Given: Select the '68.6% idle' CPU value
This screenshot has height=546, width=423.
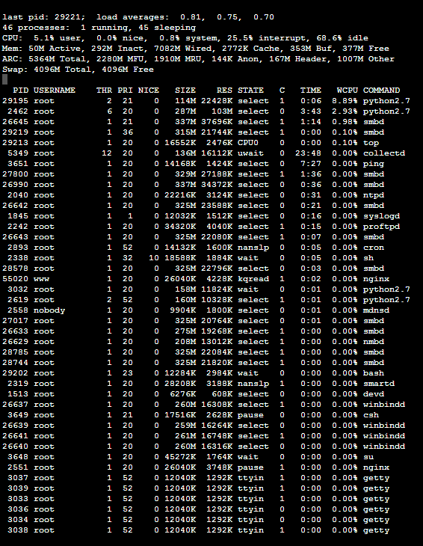Looking at the screenshot, I should (x=342, y=38).
